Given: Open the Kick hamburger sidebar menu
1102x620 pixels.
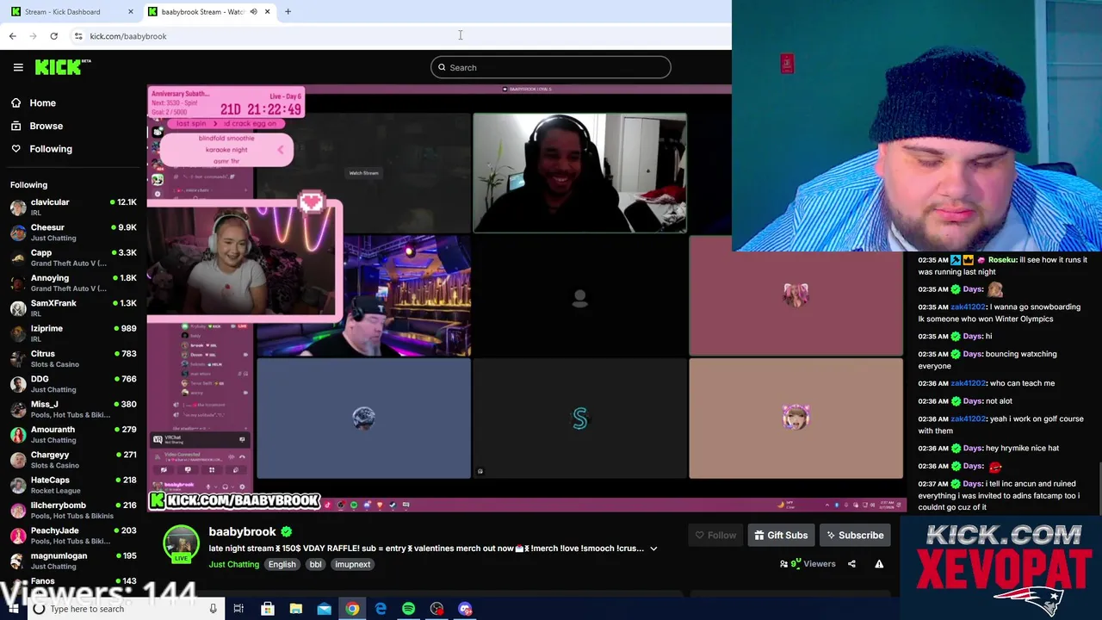Looking at the screenshot, I should [x=18, y=67].
